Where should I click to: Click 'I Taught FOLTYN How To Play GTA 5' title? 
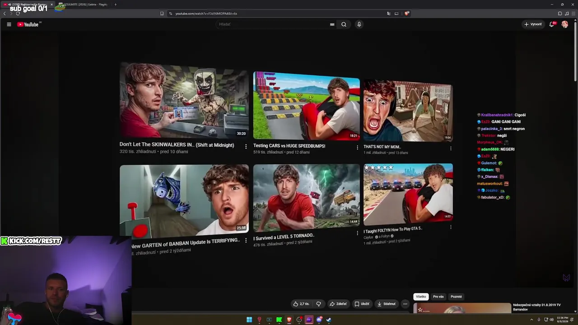point(393,229)
